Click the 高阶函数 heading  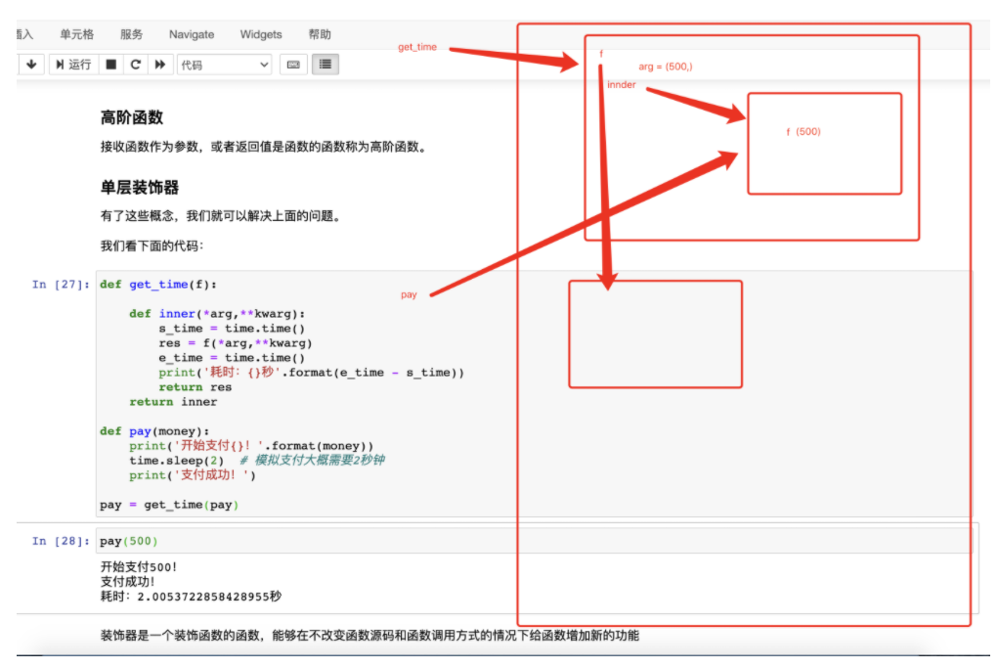132,117
